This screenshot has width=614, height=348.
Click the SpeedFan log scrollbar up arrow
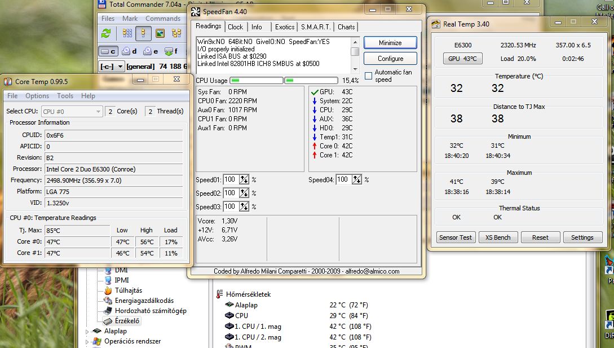tap(355, 42)
